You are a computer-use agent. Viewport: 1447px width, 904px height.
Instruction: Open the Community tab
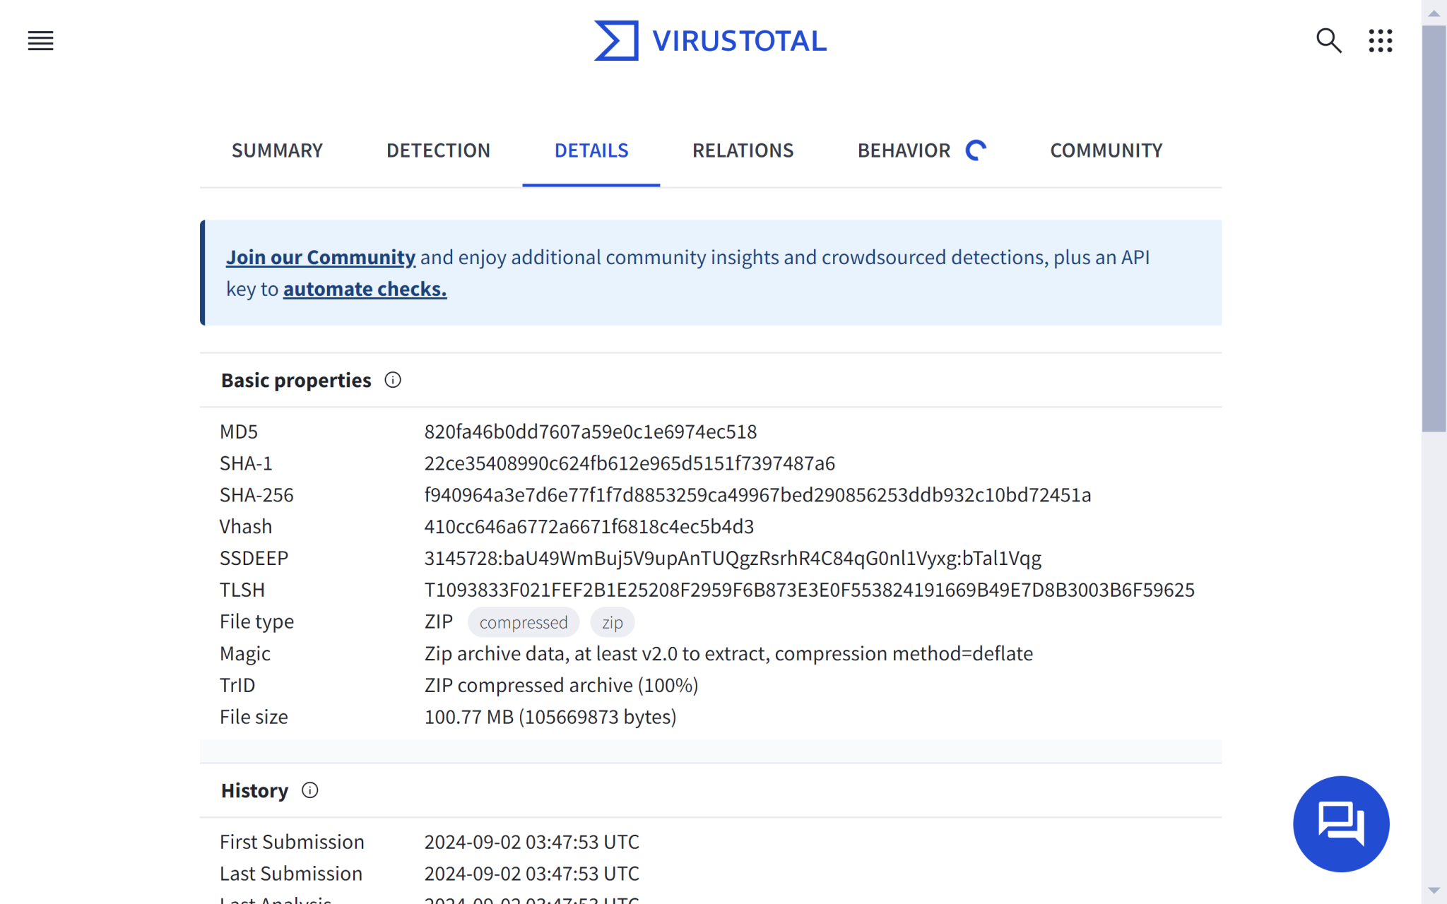(x=1105, y=150)
